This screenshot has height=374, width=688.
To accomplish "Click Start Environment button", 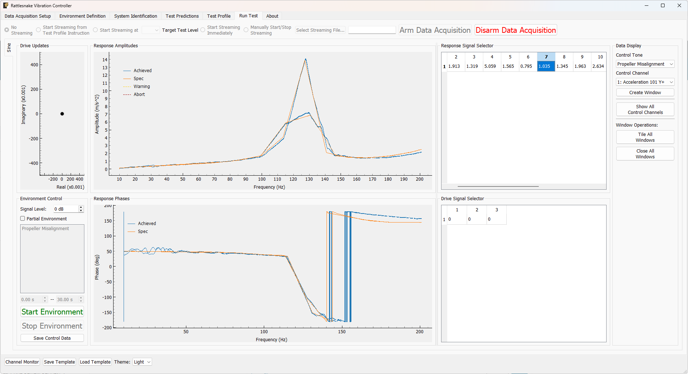I will (52, 312).
